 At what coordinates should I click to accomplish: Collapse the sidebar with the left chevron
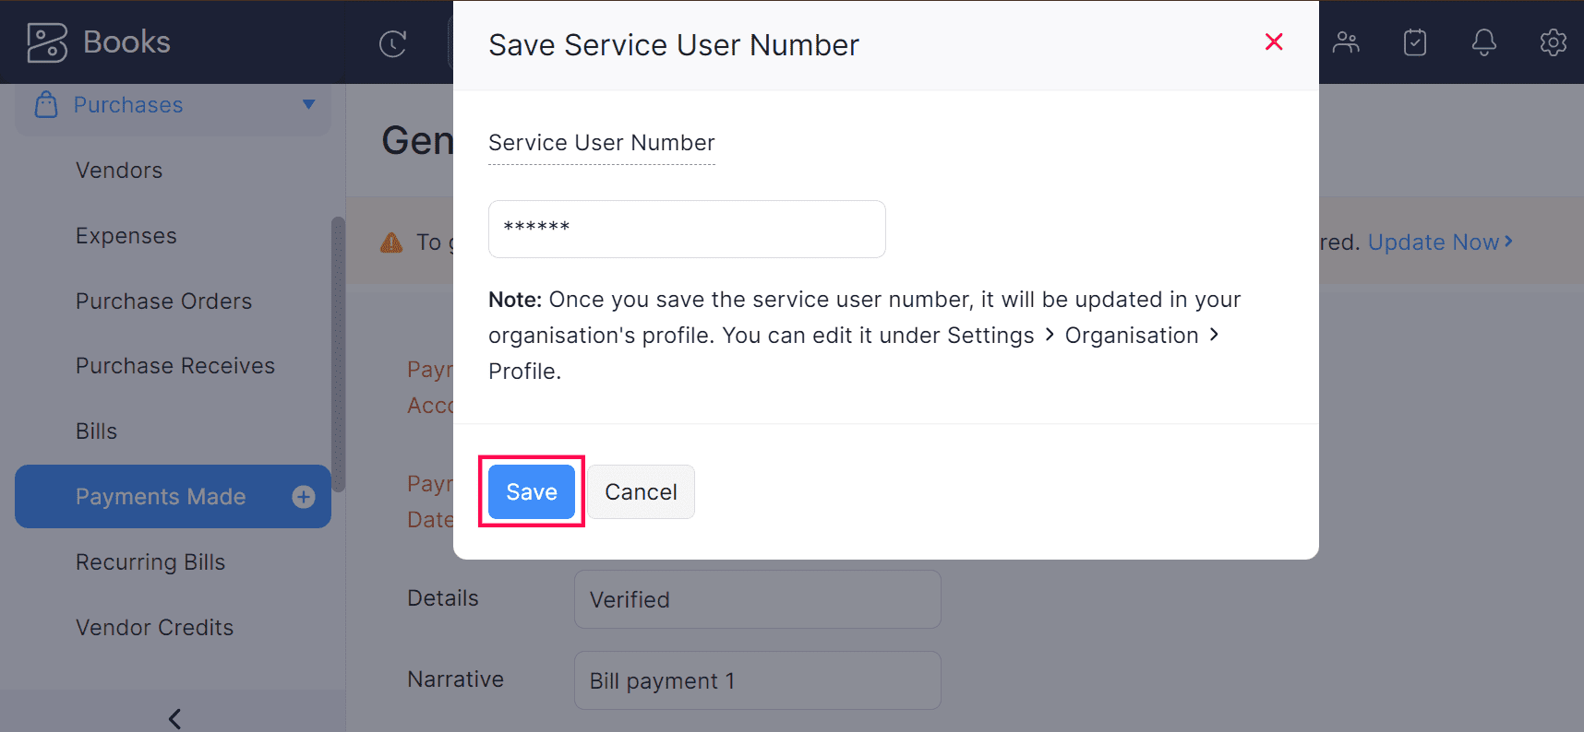[174, 717]
